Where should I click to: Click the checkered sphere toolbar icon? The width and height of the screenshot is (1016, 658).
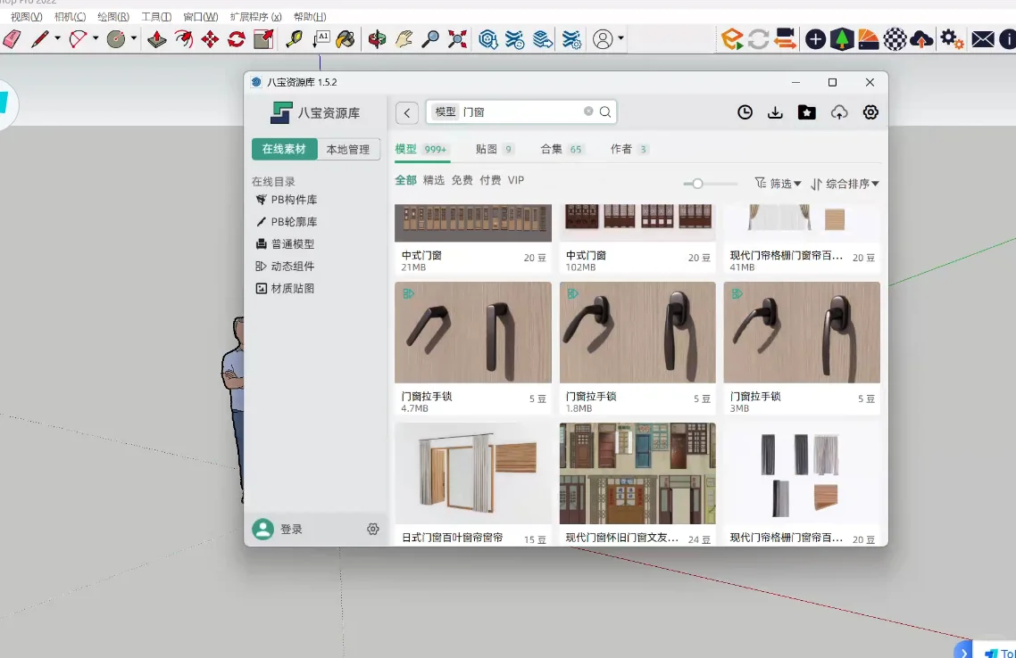[895, 39]
